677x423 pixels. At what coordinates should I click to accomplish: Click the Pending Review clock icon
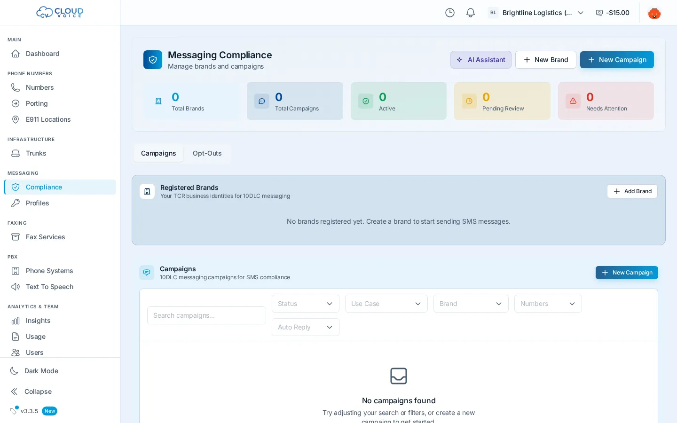coord(469,101)
